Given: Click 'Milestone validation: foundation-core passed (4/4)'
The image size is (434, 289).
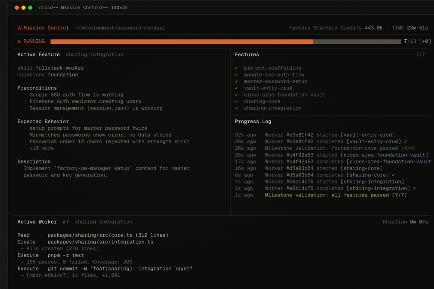Looking at the screenshot, I should pyautogui.click(x=340, y=148).
